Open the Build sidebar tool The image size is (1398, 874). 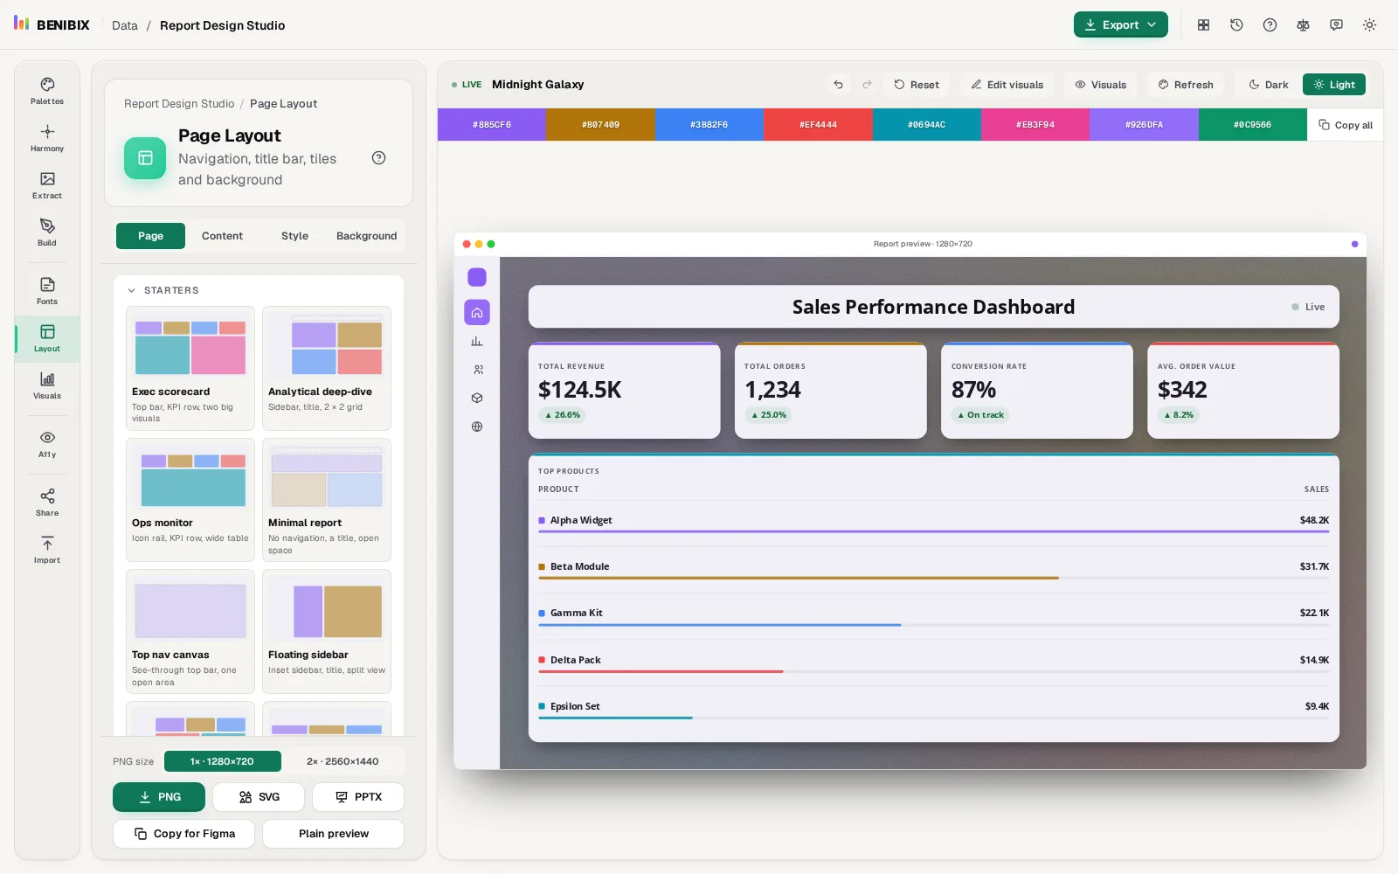point(47,232)
